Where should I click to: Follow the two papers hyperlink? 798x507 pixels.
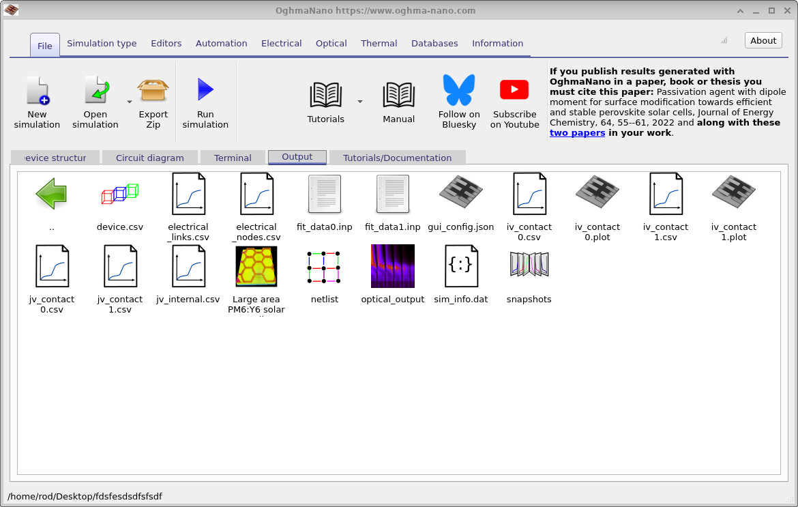tap(577, 132)
